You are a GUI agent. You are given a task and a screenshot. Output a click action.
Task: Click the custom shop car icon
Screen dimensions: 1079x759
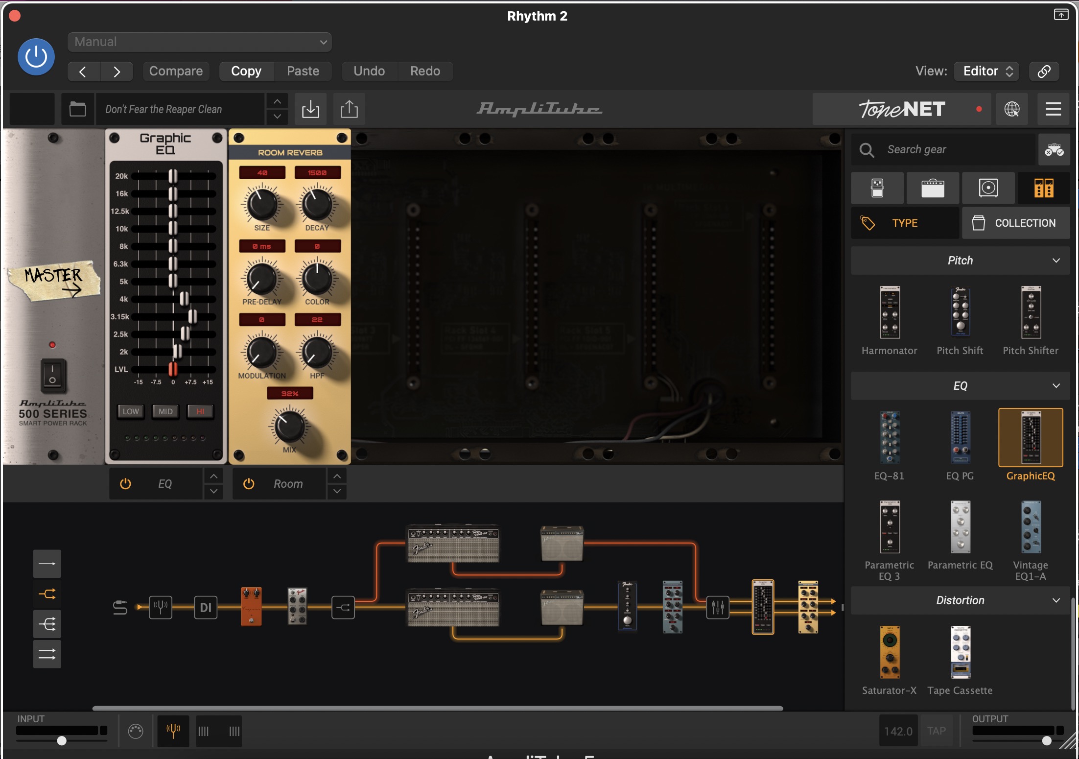(x=1054, y=149)
